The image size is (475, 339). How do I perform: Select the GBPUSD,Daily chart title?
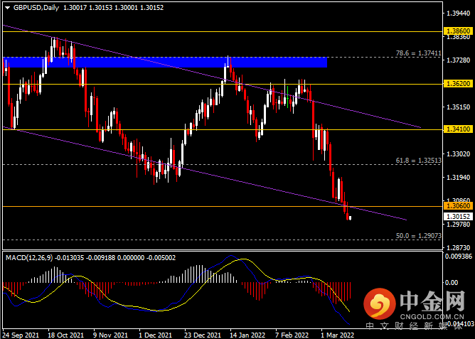pos(36,8)
